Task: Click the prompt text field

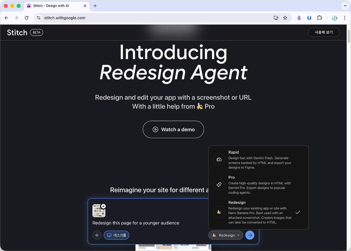Action: pos(136,223)
